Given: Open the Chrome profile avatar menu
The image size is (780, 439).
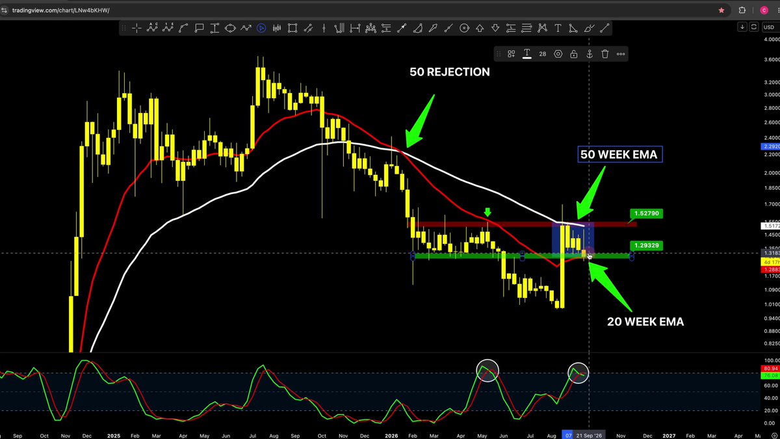Looking at the screenshot, I should click(x=763, y=10).
